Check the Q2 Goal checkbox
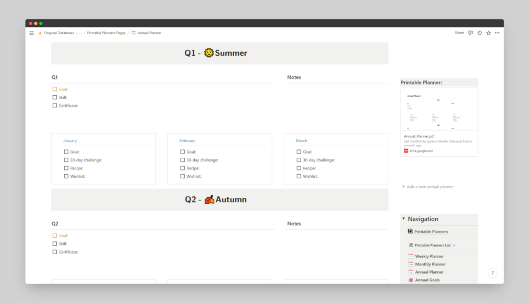The image size is (529, 303). pos(55,236)
